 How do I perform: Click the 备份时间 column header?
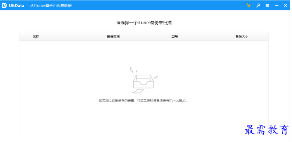(113, 36)
